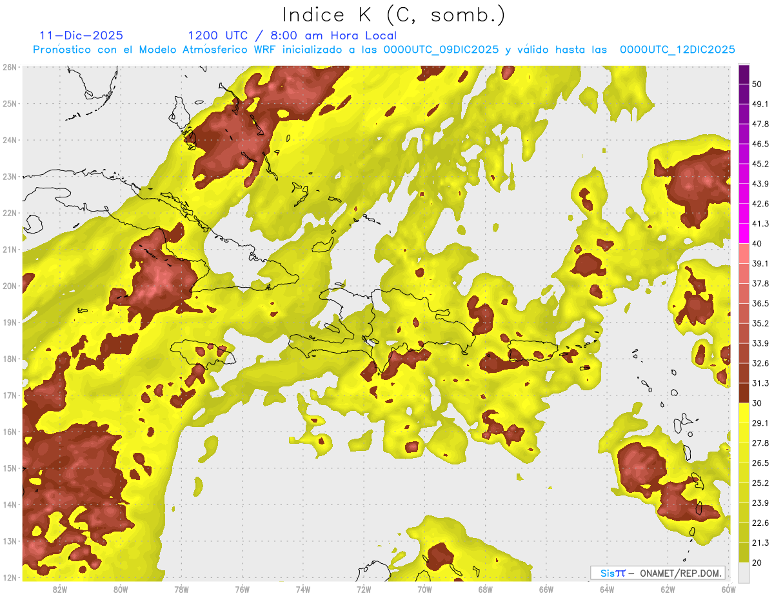Click the latitude label "23N"
This screenshot has width=774, height=598.
point(10,176)
